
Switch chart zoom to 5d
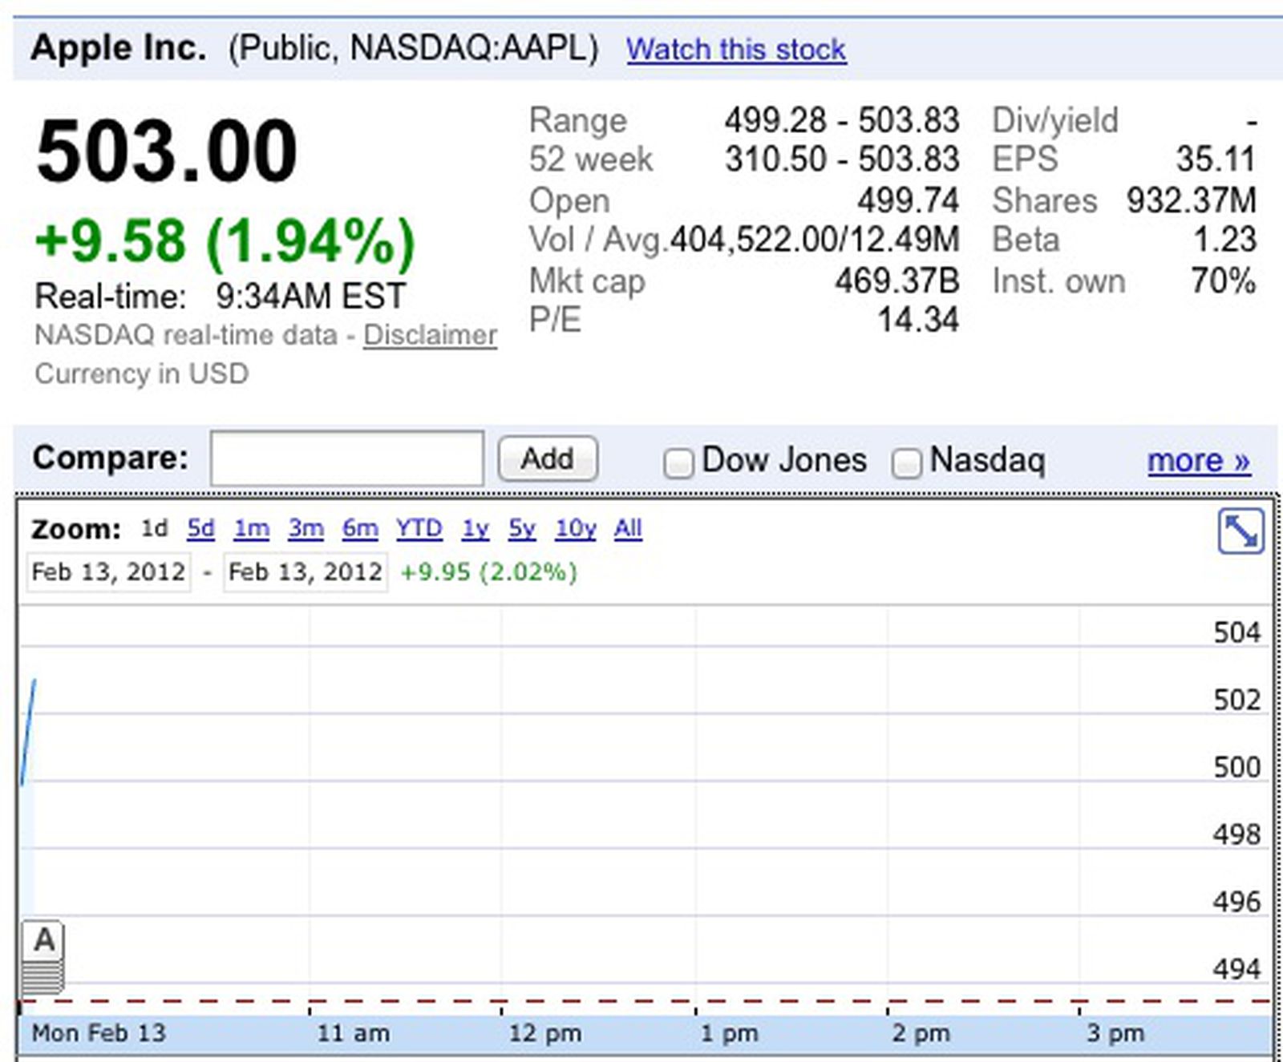pos(200,528)
